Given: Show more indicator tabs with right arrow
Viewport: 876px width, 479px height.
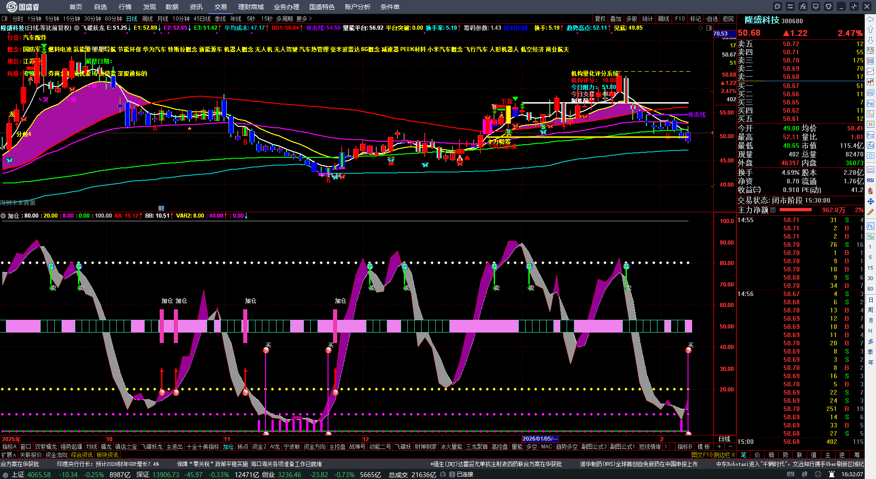Looking at the screenshot, I should click(666, 447).
